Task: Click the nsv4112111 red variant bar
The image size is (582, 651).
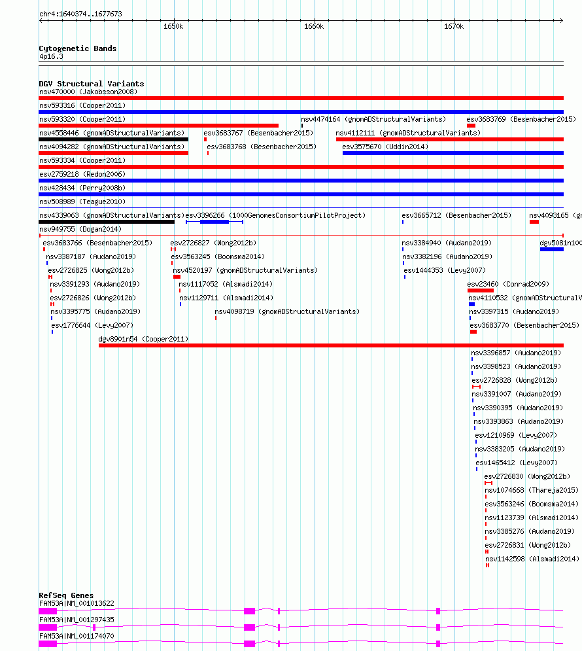Action: (450, 139)
